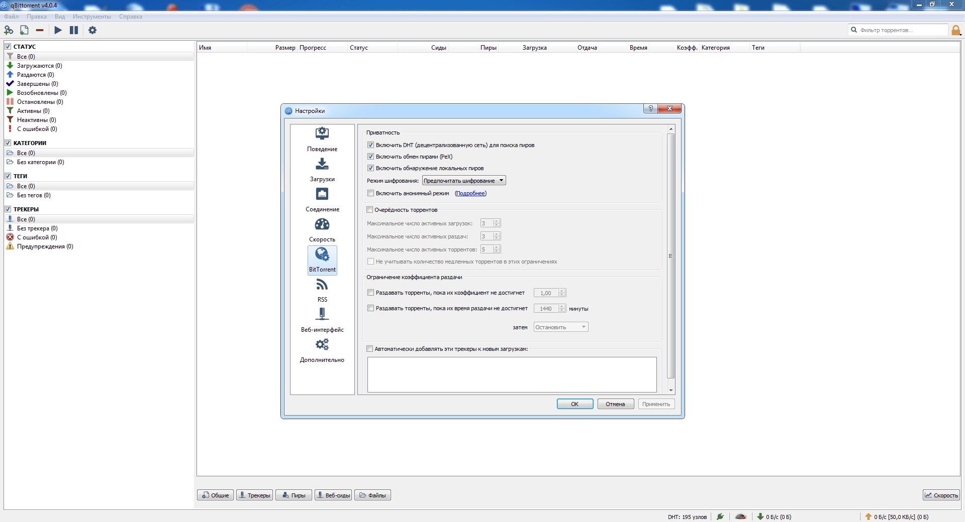Screen dimensions: 965x522
Task: Click the Фильтр торрентов search field
Action: click(x=898, y=30)
